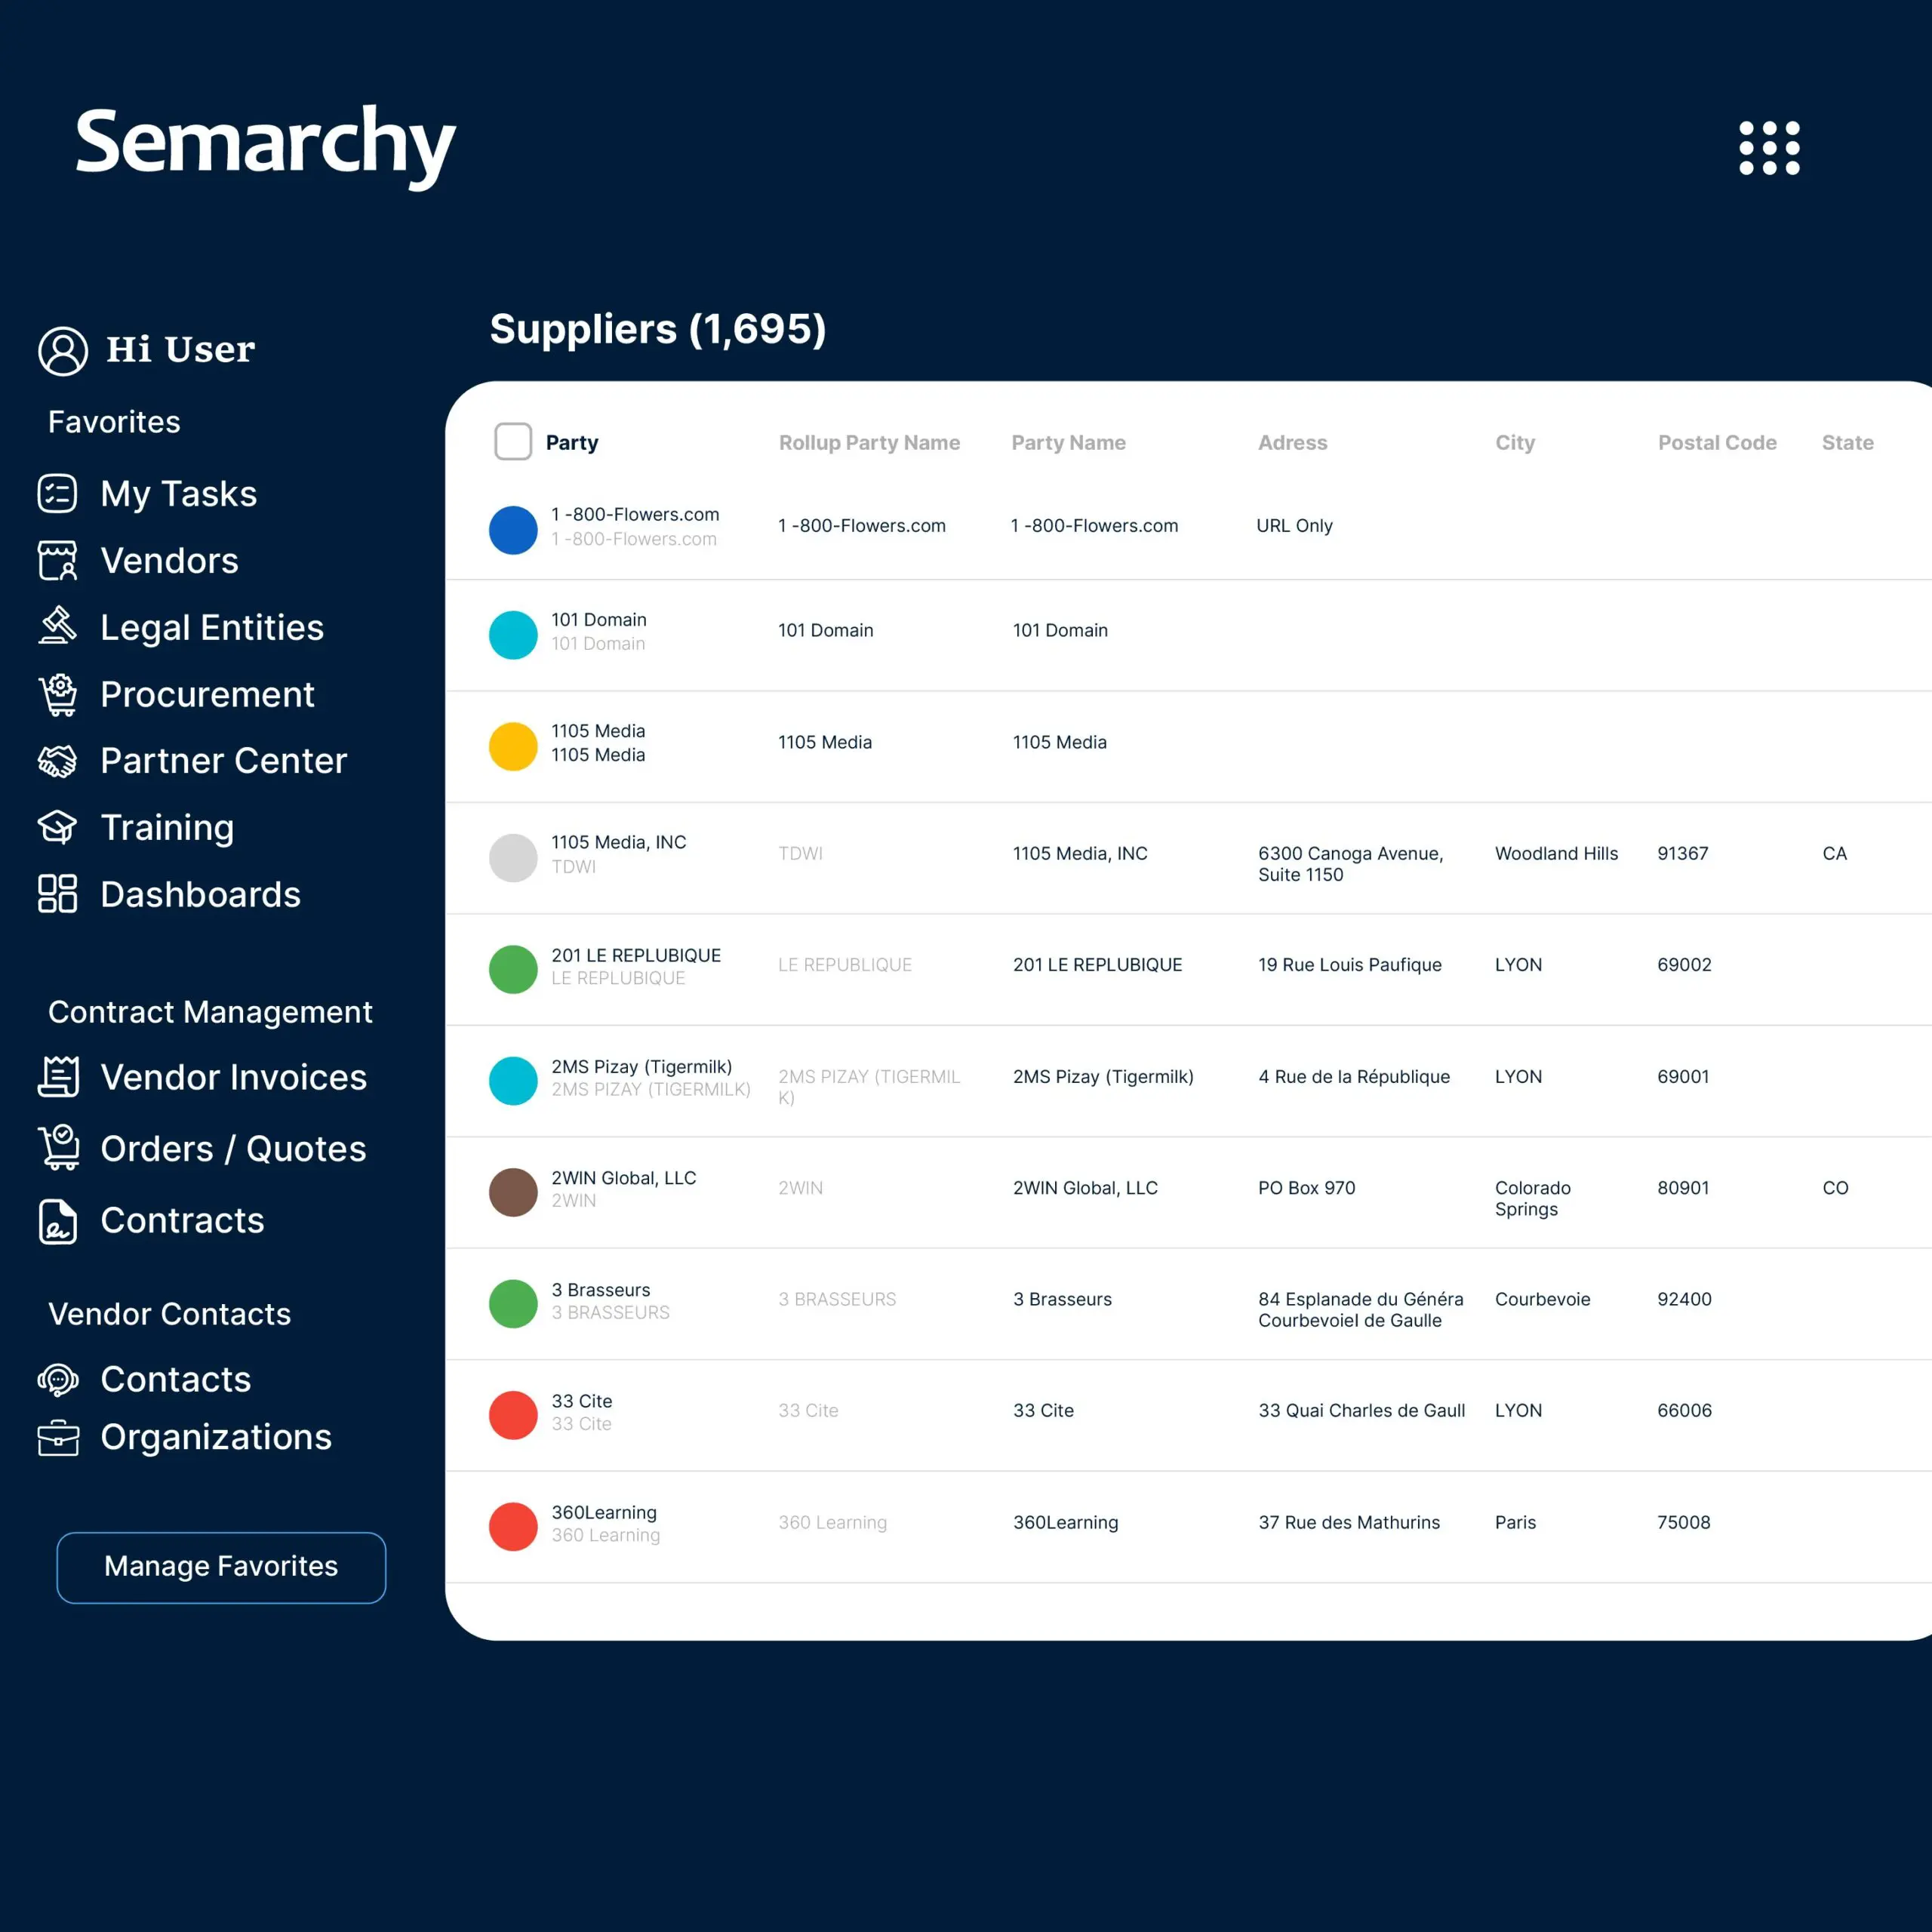Click the blue dot for 1-800-Flowers.com

click(513, 530)
